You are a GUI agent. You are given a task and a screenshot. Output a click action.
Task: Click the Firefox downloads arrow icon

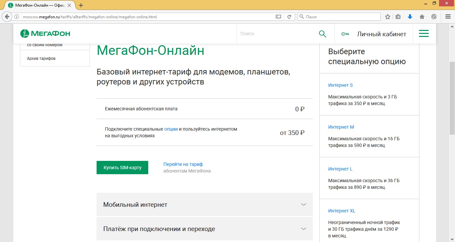(410, 16)
